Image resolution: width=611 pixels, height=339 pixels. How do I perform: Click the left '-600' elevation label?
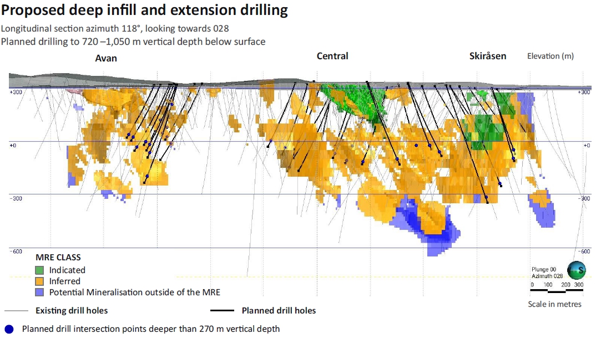[16, 251]
